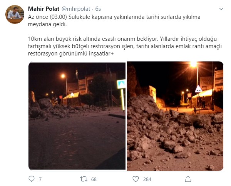Click the reply speech bubble icon

pos(32,179)
